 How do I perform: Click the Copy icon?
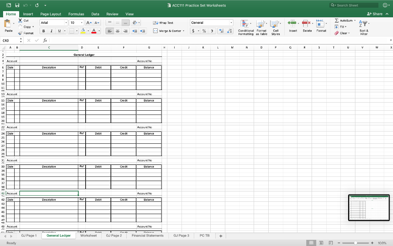pyautogui.click(x=20, y=27)
